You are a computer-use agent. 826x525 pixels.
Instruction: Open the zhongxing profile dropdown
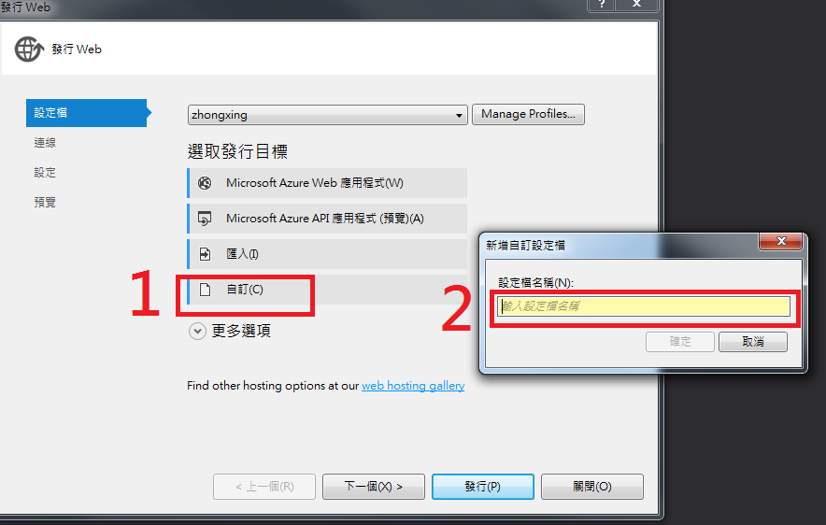(x=327, y=115)
